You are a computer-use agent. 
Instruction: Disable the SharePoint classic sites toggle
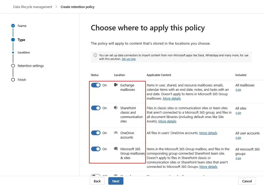click(96, 108)
